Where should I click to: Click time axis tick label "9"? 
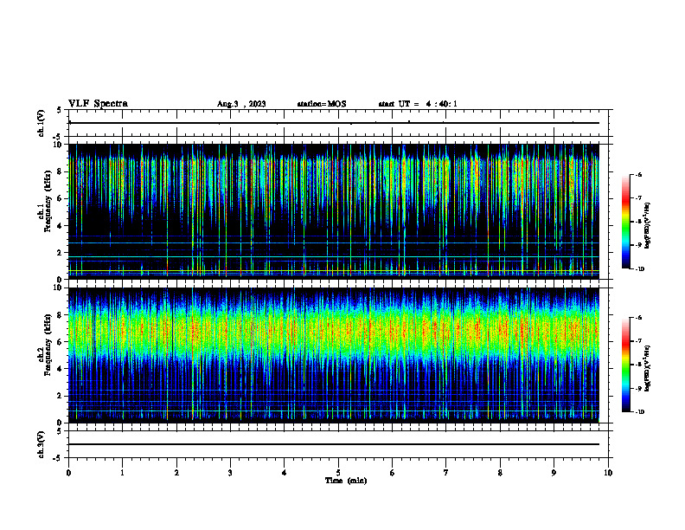click(x=554, y=473)
